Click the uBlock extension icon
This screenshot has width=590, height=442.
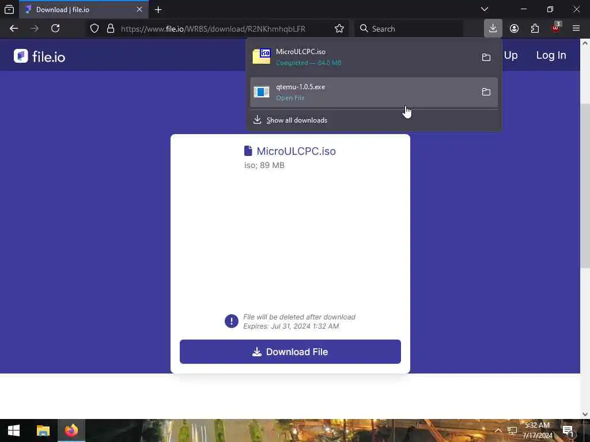556,28
